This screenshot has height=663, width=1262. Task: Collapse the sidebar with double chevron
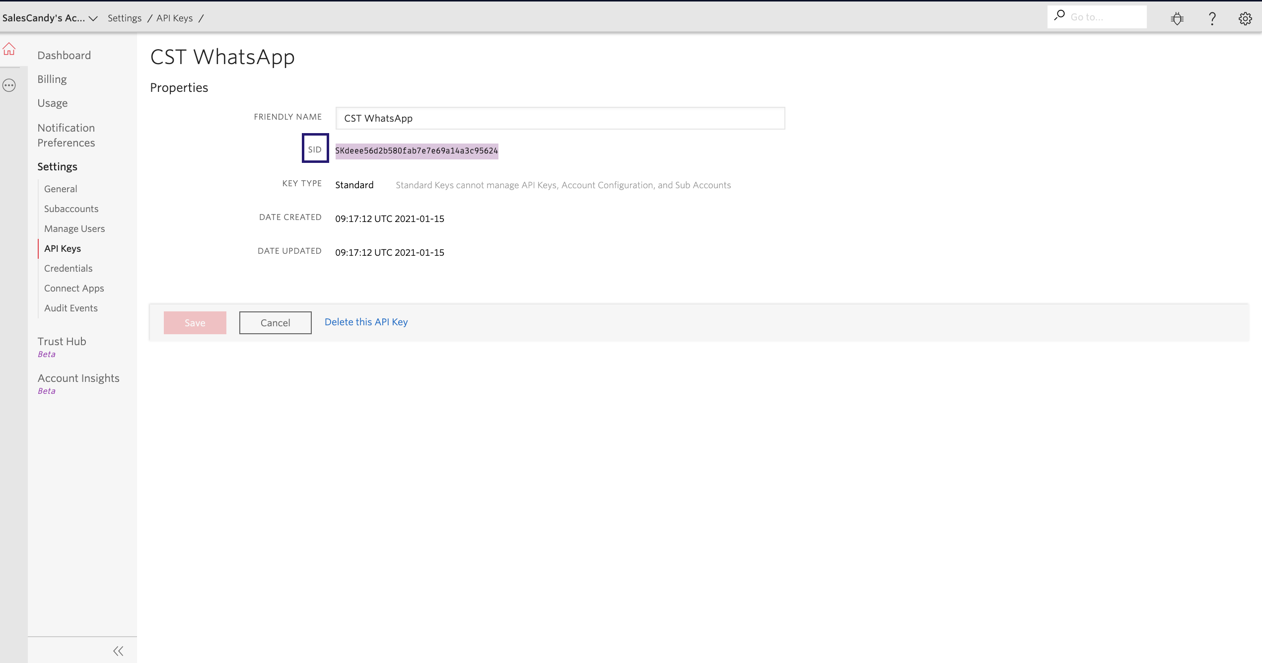pos(118,651)
